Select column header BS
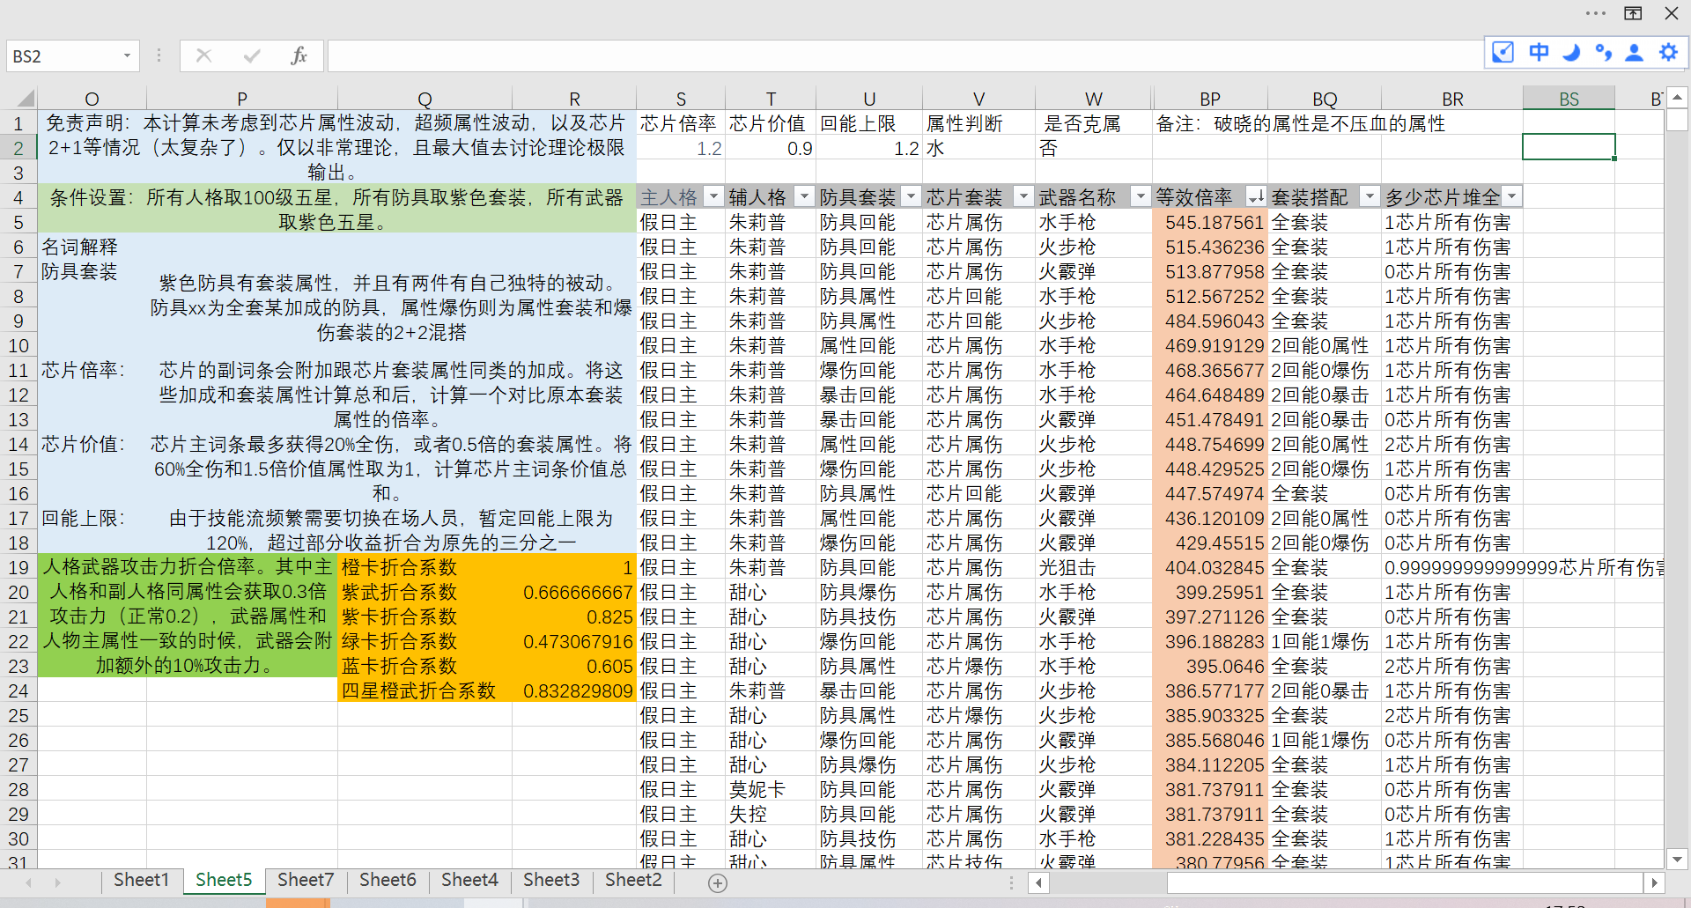The image size is (1691, 908). pos(1569,99)
